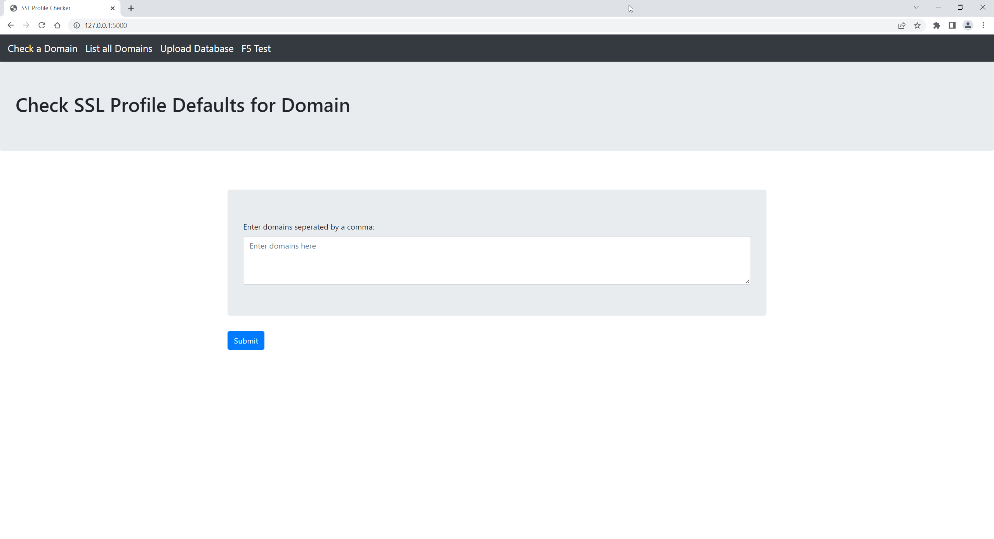Bookmark this tab with the star
This screenshot has height=539, width=994.
[917, 25]
